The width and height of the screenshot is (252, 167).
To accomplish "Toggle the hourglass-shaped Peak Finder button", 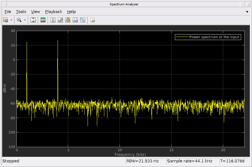I will tap(53, 20).
